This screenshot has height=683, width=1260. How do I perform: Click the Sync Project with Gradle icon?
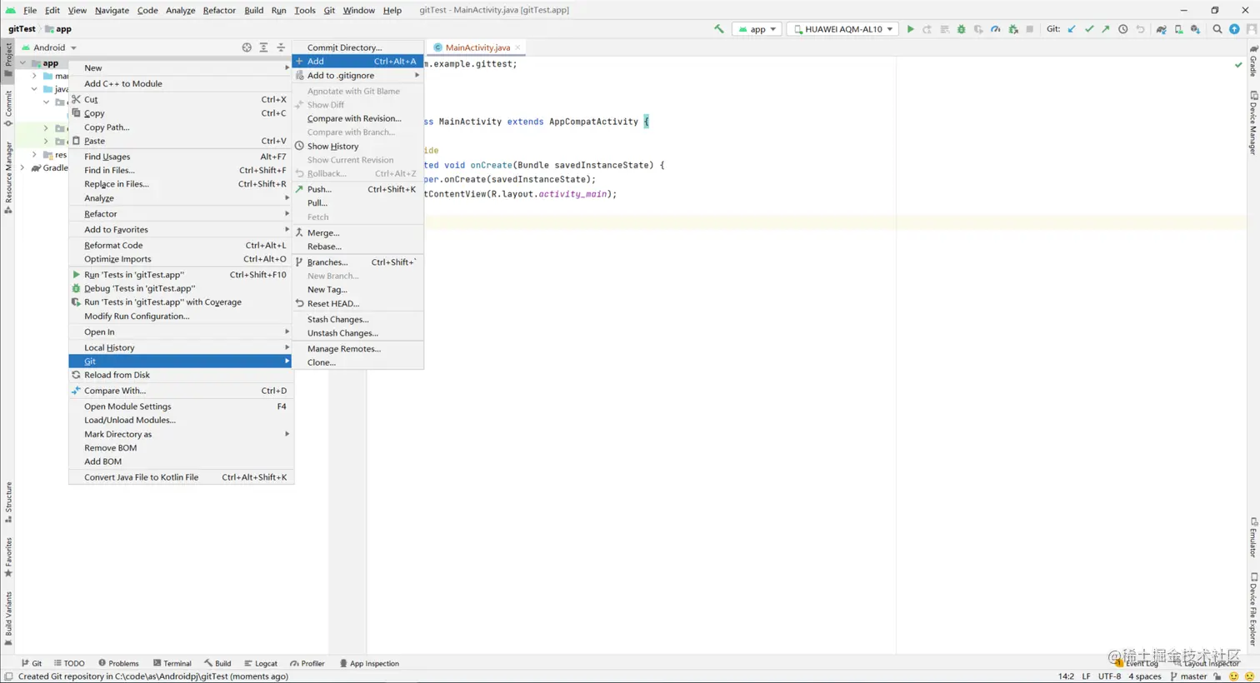tap(1161, 29)
